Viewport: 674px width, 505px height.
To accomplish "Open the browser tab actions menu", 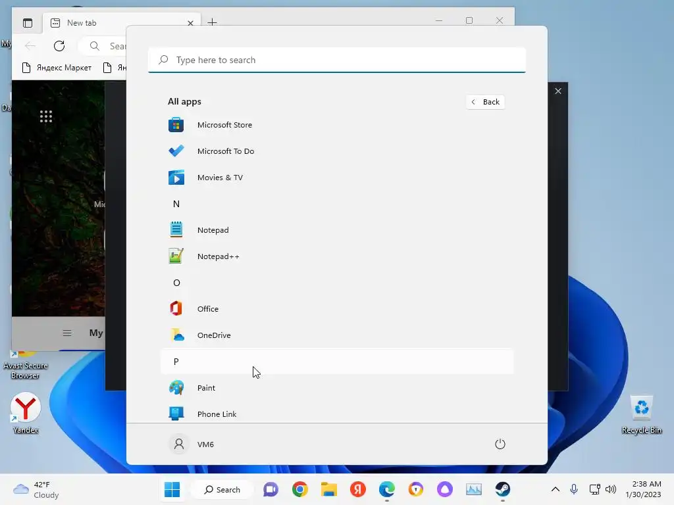I will [28, 23].
